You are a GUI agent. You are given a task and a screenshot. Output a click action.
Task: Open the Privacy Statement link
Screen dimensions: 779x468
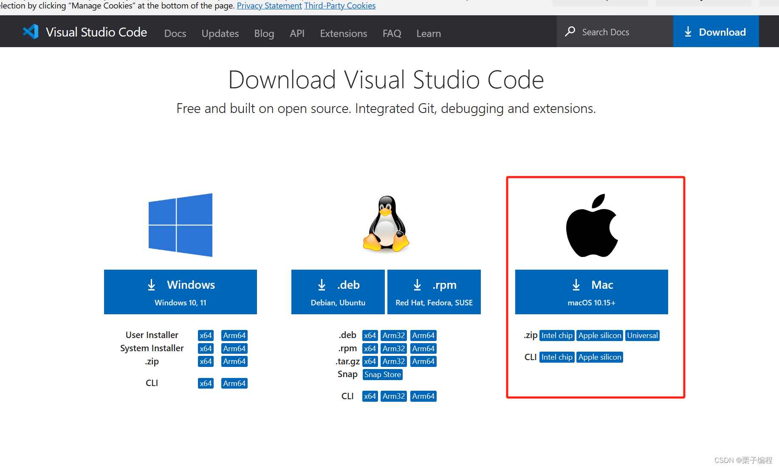(269, 6)
